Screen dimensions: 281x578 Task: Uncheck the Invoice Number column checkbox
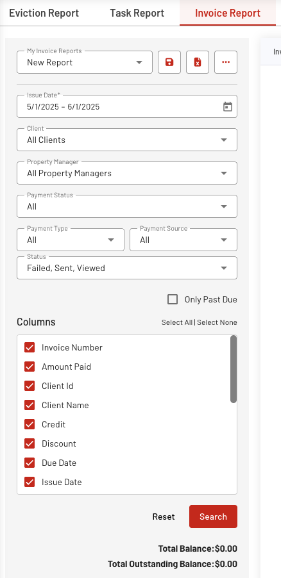pyautogui.click(x=30, y=347)
